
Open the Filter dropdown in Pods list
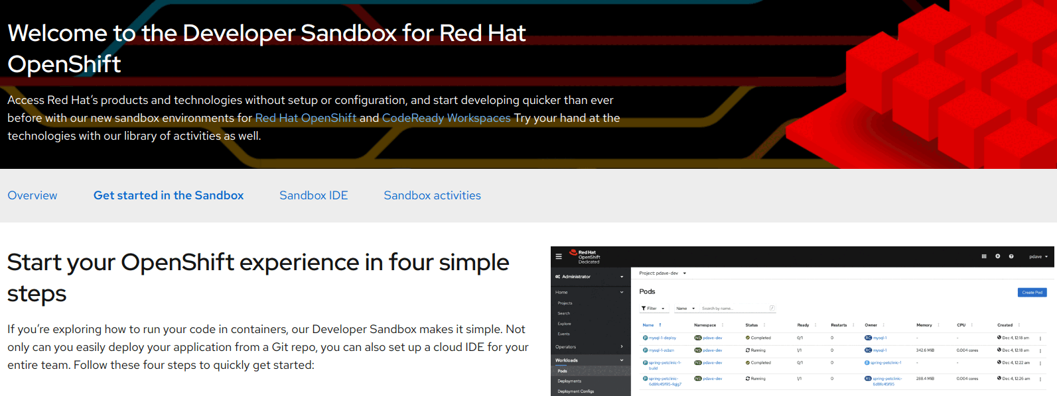click(x=653, y=309)
